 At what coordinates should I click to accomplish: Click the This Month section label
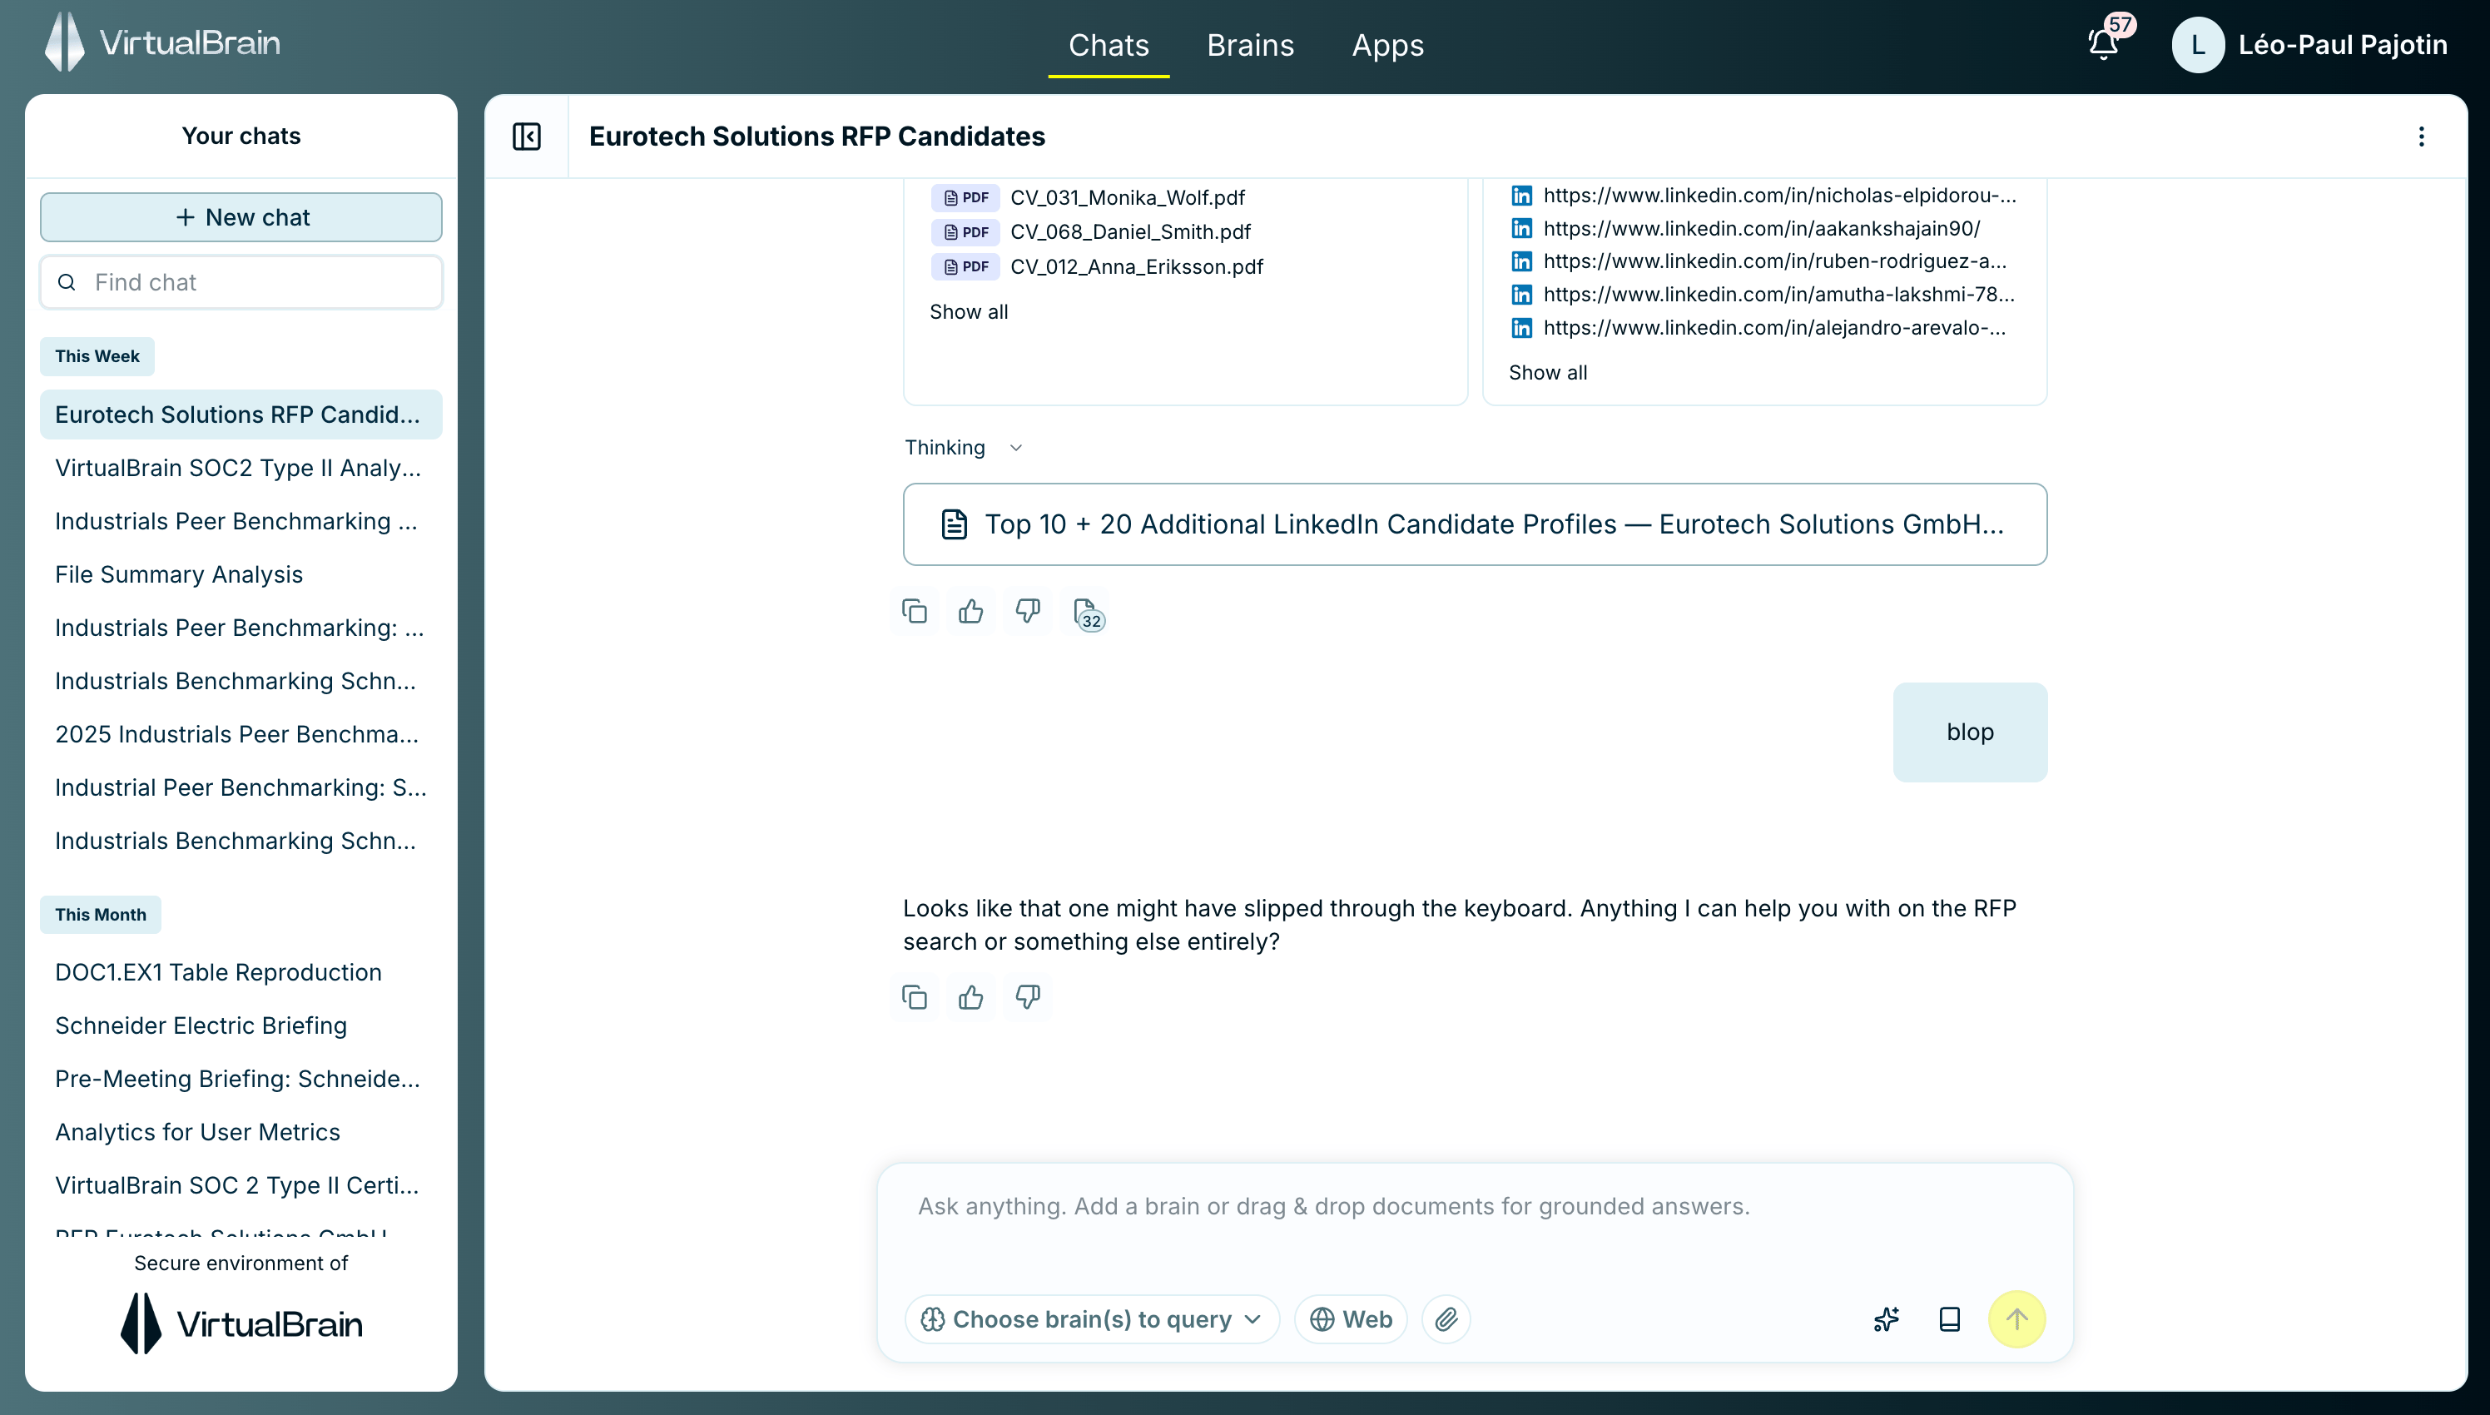tap(100, 915)
